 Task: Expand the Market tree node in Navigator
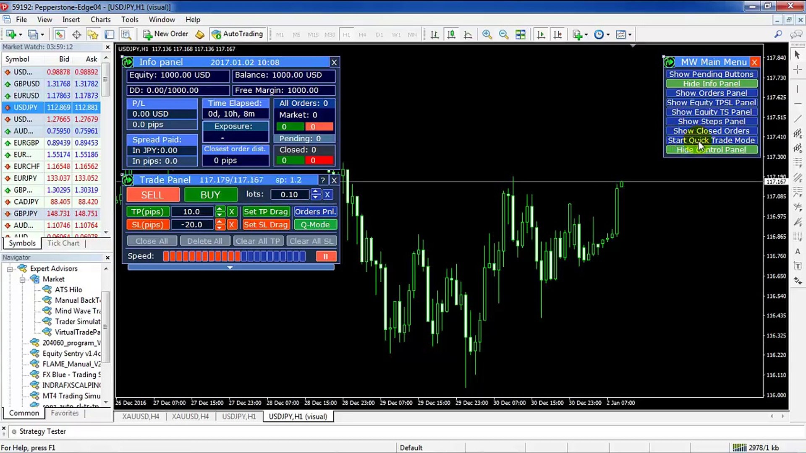tap(21, 279)
